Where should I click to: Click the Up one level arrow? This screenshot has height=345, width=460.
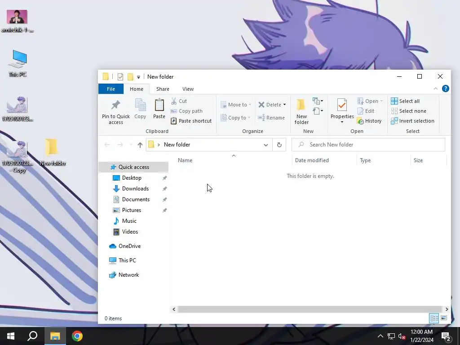point(140,145)
